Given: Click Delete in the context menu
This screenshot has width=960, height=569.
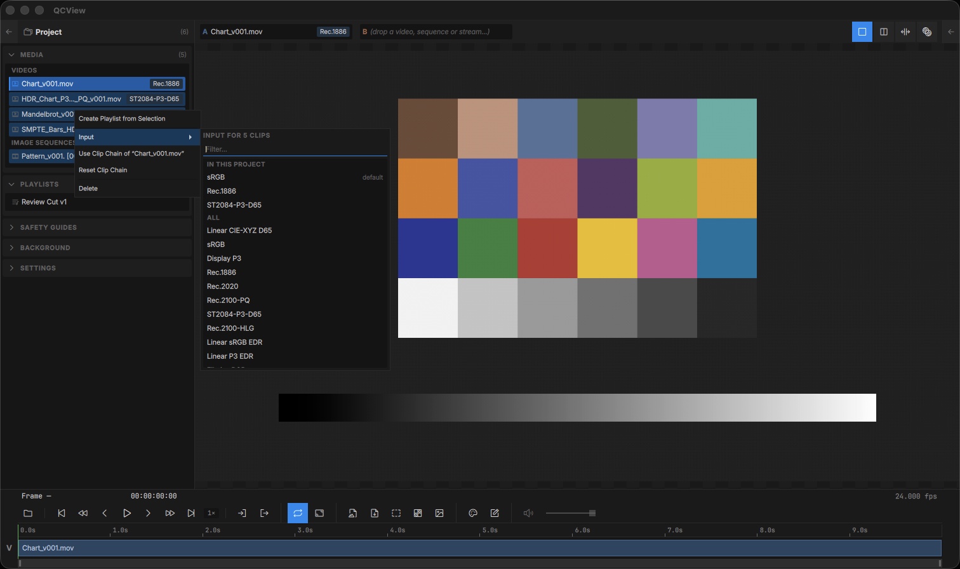Looking at the screenshot, I should pyautogui.click(x=137, y=189).
